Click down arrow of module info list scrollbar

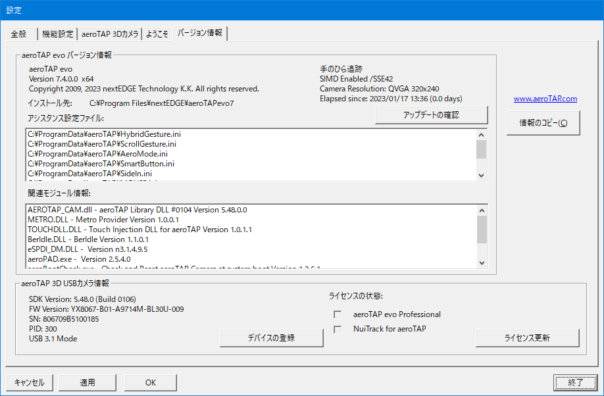point(482,262)
